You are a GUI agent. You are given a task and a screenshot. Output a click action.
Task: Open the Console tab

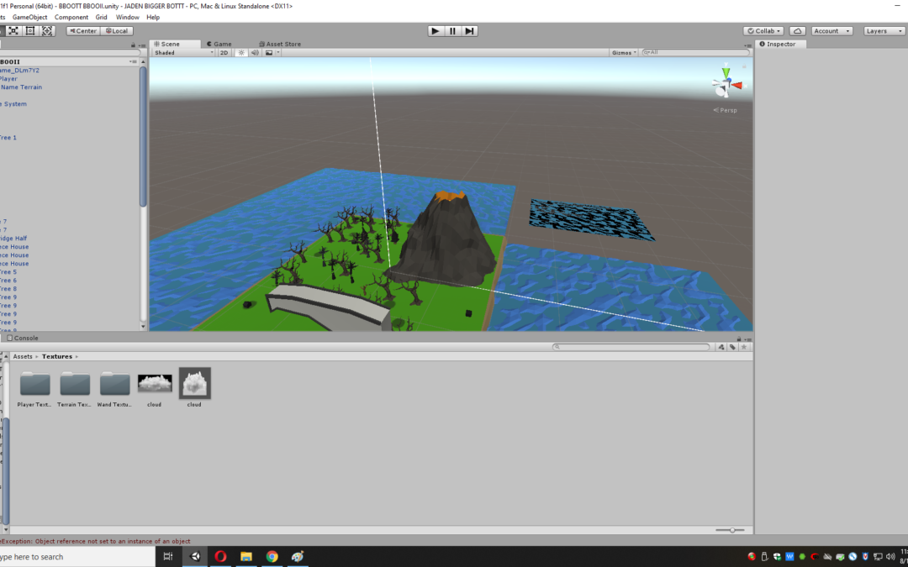pyautogui.click(x=23, y=338)
